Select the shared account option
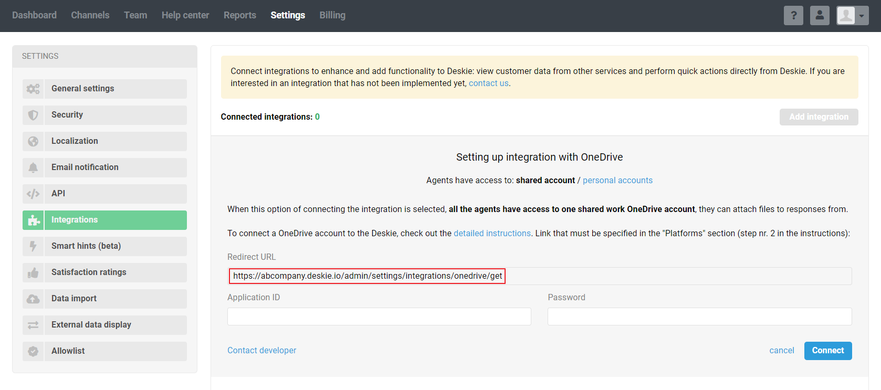 546,181
